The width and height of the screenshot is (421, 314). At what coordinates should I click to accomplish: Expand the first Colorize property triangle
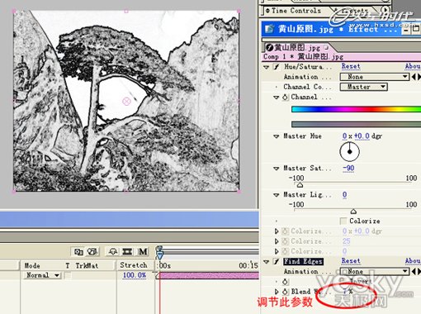pos(277,231)
